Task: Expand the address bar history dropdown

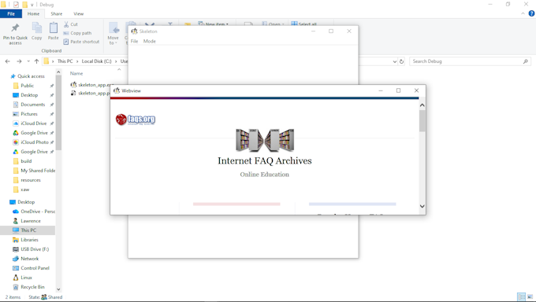Action: click(x=395, y=61)
